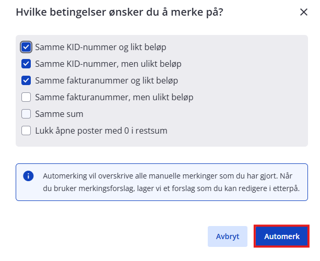Uncheck the 'Samme KID-nummer og likt beløp' checkbox

pyautogui.click(x=26, y=47)
